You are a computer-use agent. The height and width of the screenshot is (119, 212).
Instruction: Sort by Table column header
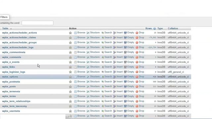click(x=5, y=28)
